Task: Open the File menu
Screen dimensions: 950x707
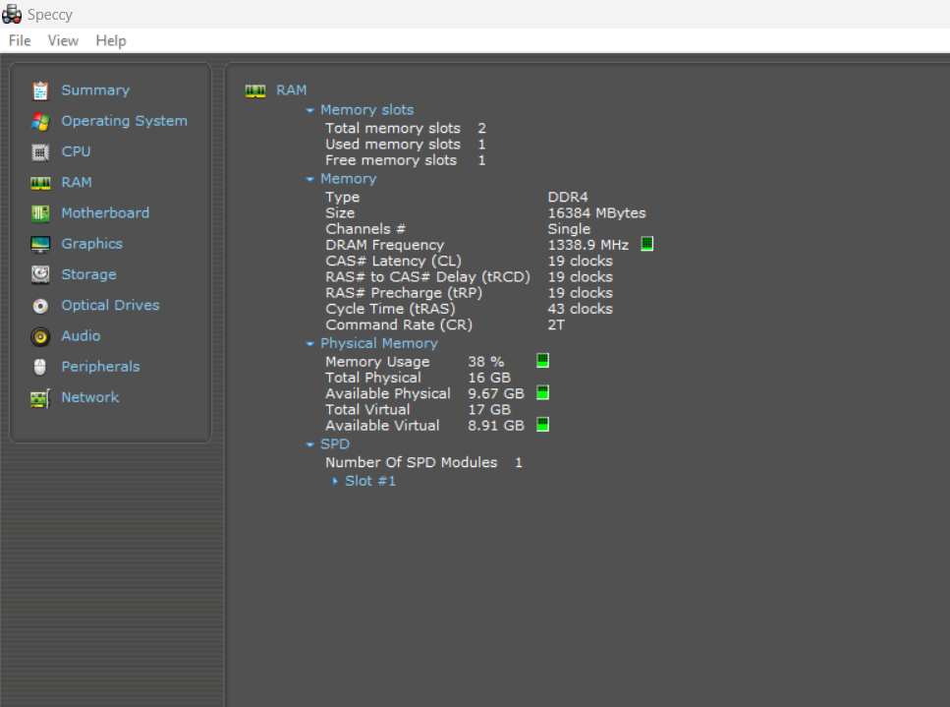Action: [20, 40]
